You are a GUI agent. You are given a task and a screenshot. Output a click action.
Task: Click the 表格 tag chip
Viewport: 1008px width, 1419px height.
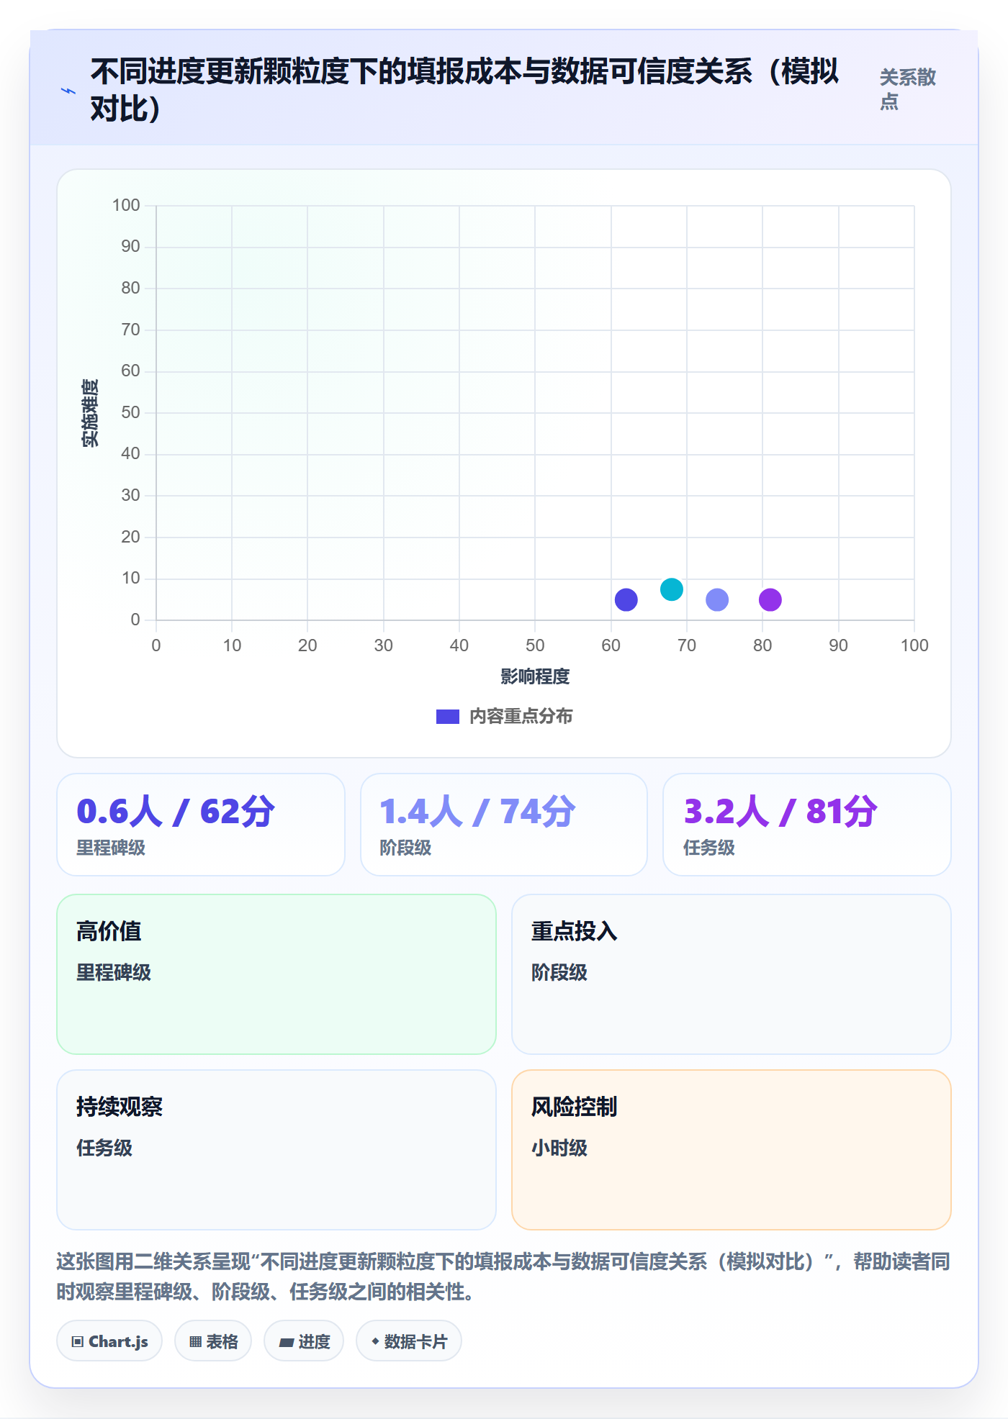click(213, 1341)
